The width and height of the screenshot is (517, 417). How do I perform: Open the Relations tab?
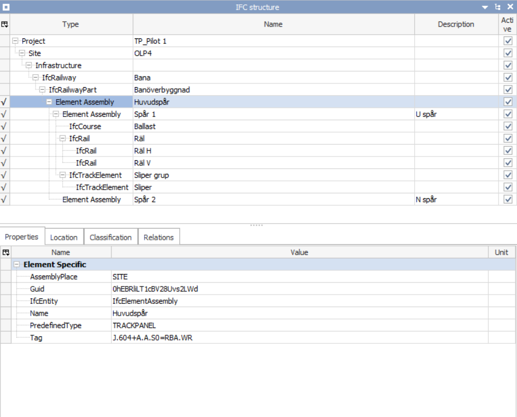(159, 237)
